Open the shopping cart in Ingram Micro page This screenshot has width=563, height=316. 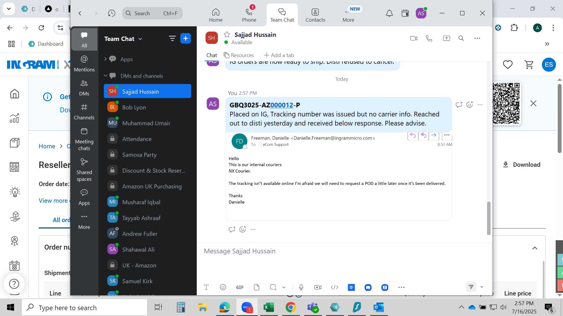[529, 64]
